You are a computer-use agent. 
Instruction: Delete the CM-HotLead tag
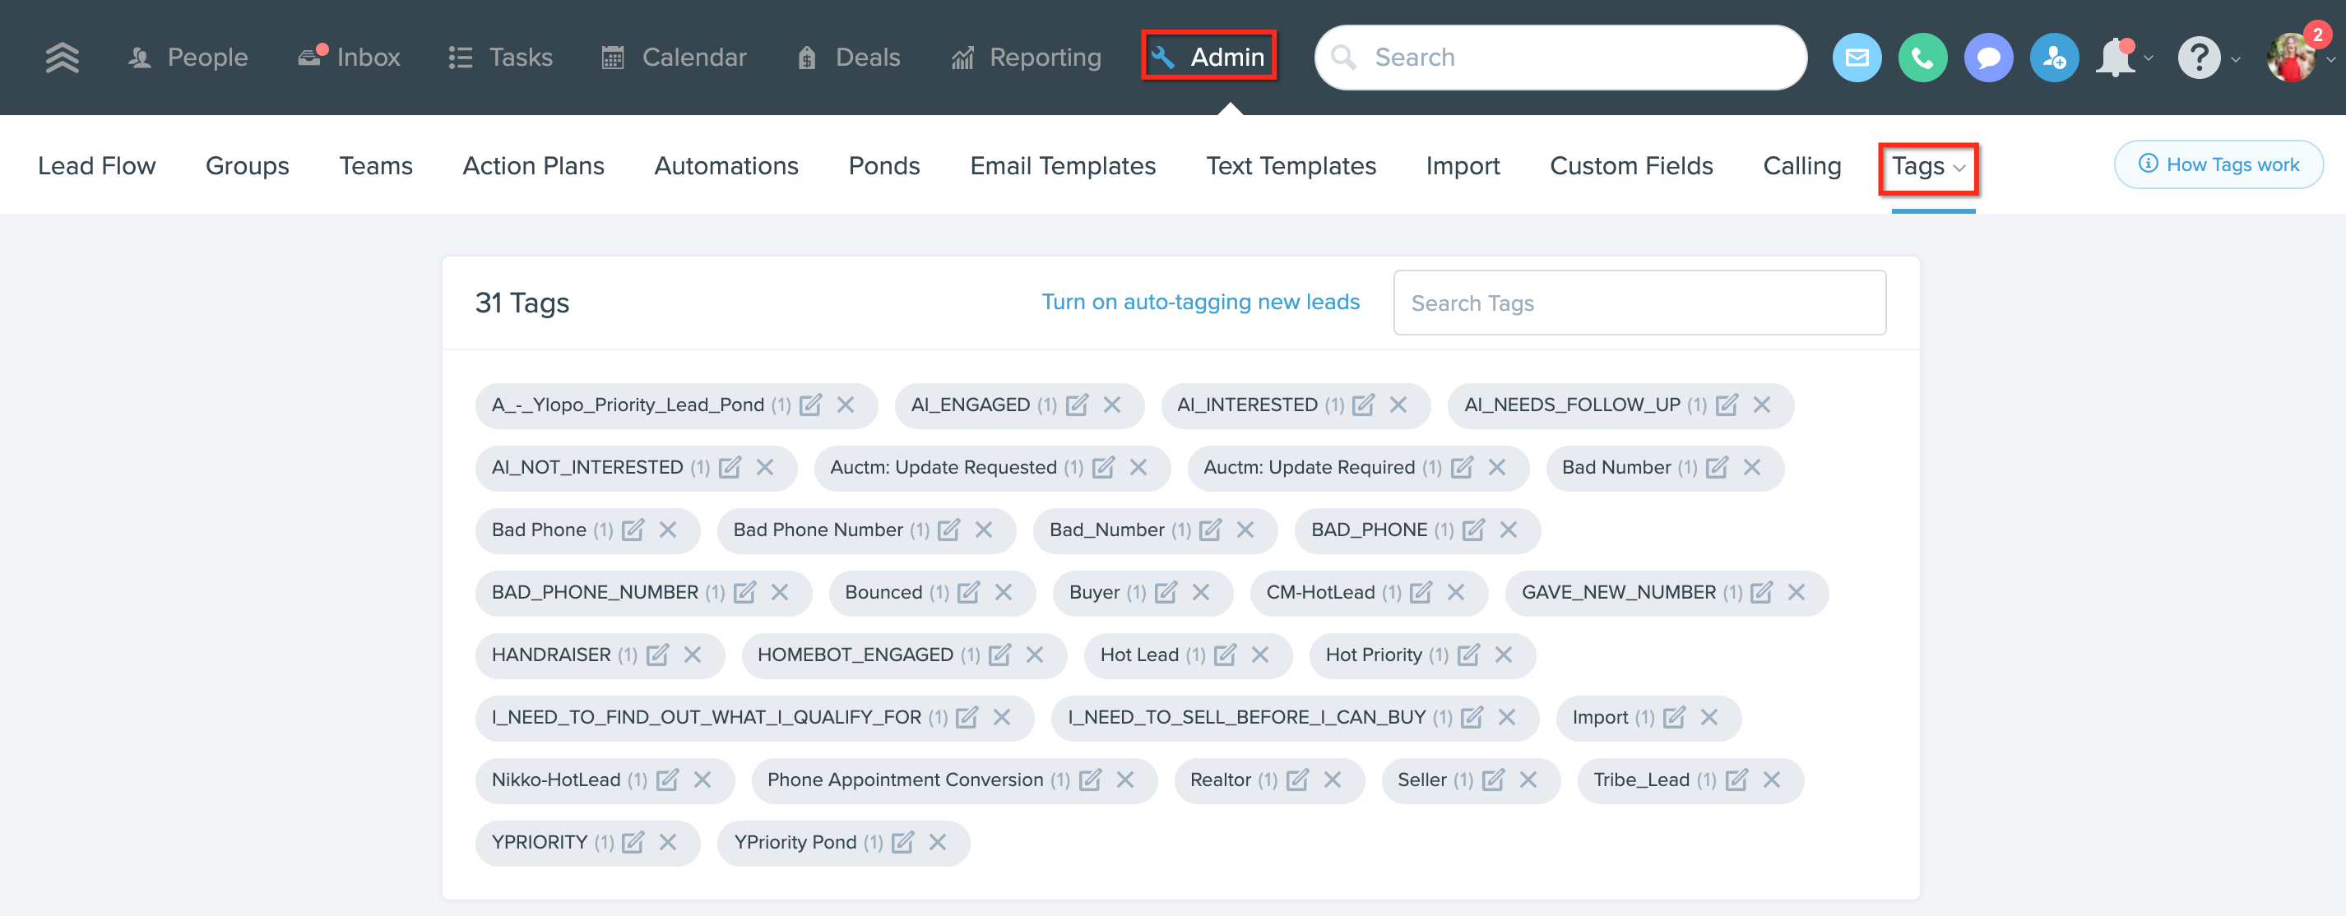1455,593
